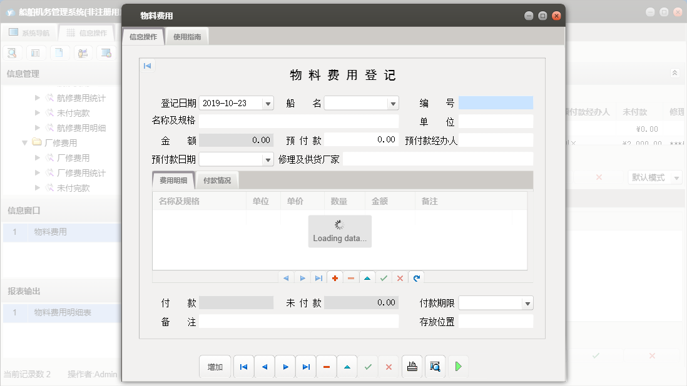Image resolution: width=687 pixels, height=386 pixels.
Task: Confirm detail edits via the green check icon
Action: point(384,277)
